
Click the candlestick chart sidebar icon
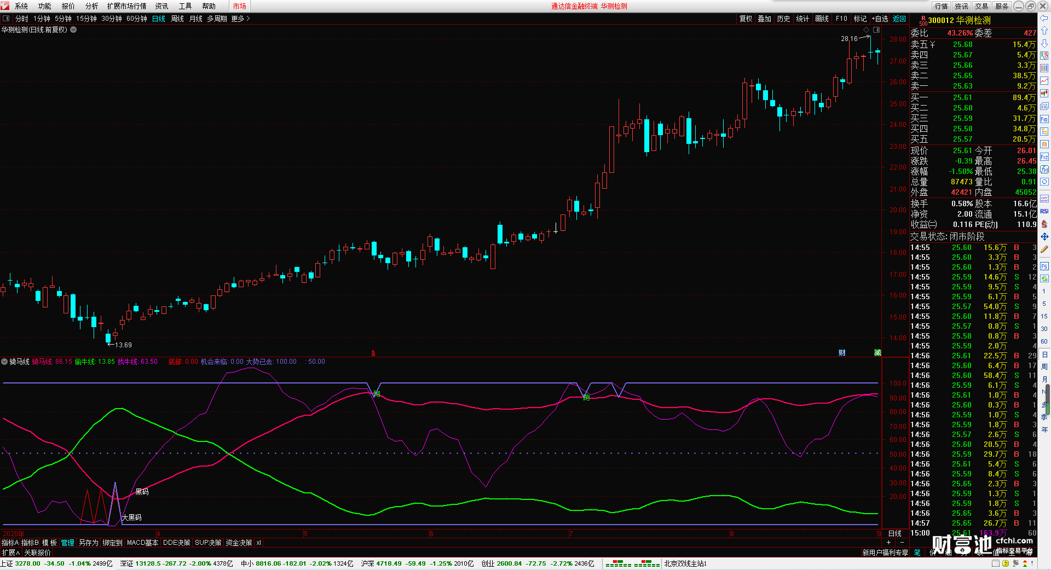pyautogui.click(x=1044, y=94)
